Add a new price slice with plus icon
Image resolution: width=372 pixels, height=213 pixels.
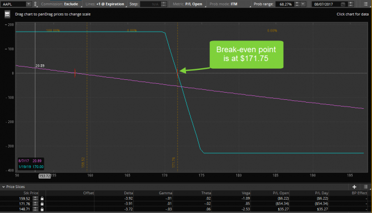(x=354, y=187)
